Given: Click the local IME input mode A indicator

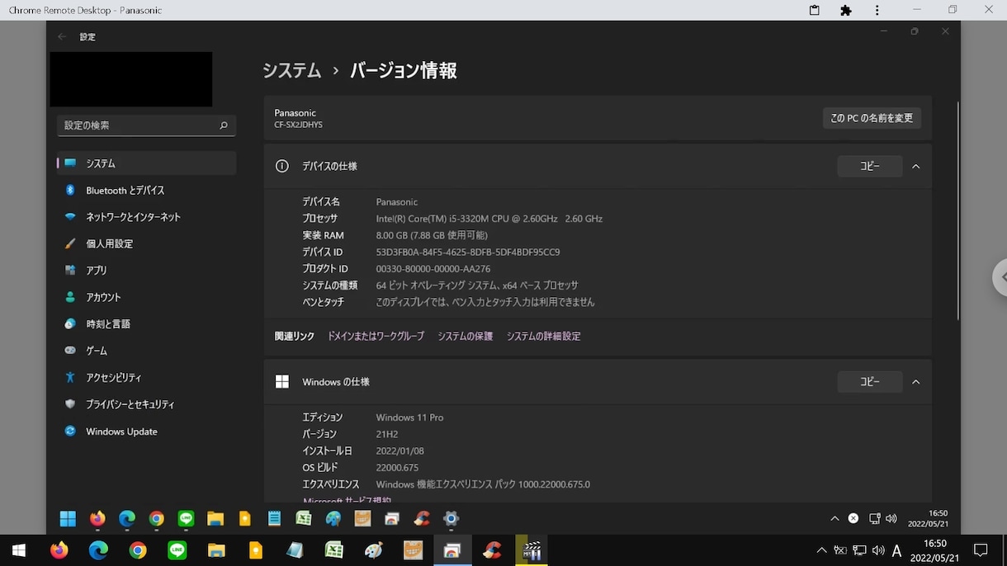Looking at the screenshot, I should [x=896, y=550].
